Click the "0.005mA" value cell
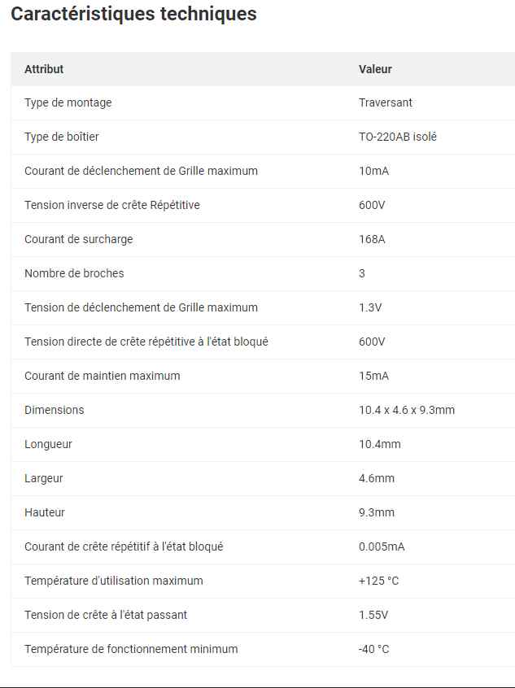This screenshot has width=515, height=688. [x=382, y=546]
